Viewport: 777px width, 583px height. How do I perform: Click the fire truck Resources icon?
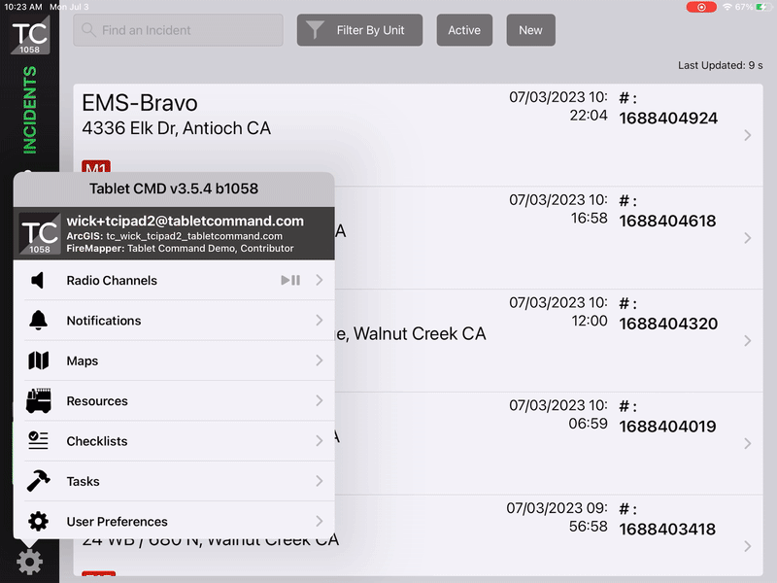[38, 400]
